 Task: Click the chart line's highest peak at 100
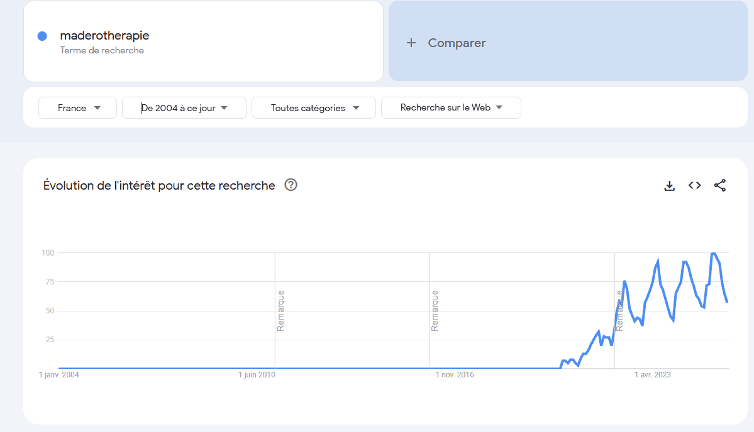point(713,253)
